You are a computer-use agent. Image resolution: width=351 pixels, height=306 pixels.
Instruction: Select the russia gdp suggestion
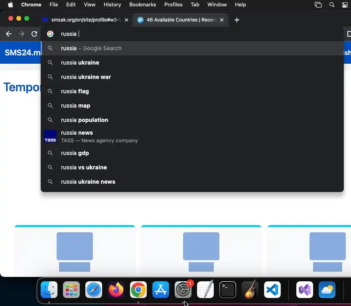pos(192,153)
